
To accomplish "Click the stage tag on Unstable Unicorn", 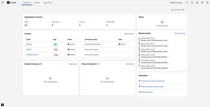I will click(x=56, y=55).
